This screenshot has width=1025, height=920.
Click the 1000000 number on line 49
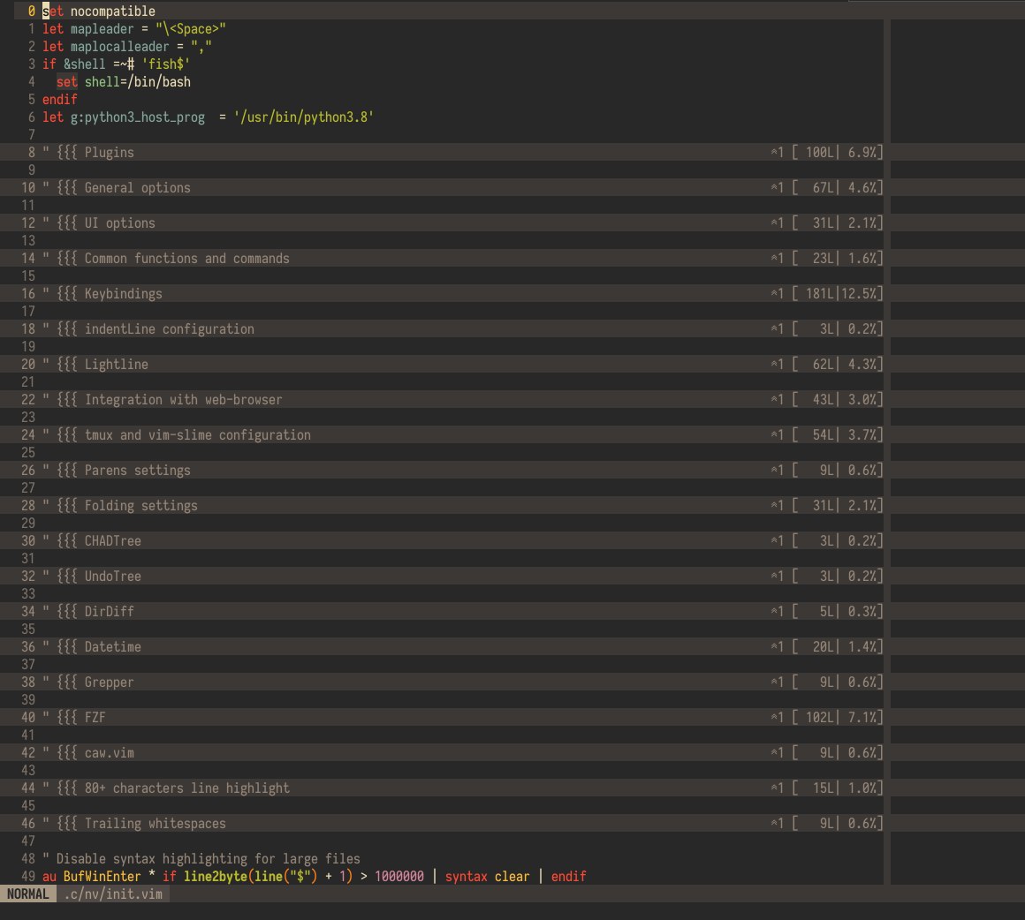click(399, 876)
